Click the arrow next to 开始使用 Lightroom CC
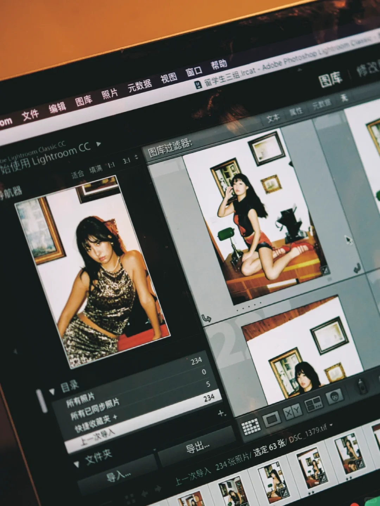 tap(99, 143)
